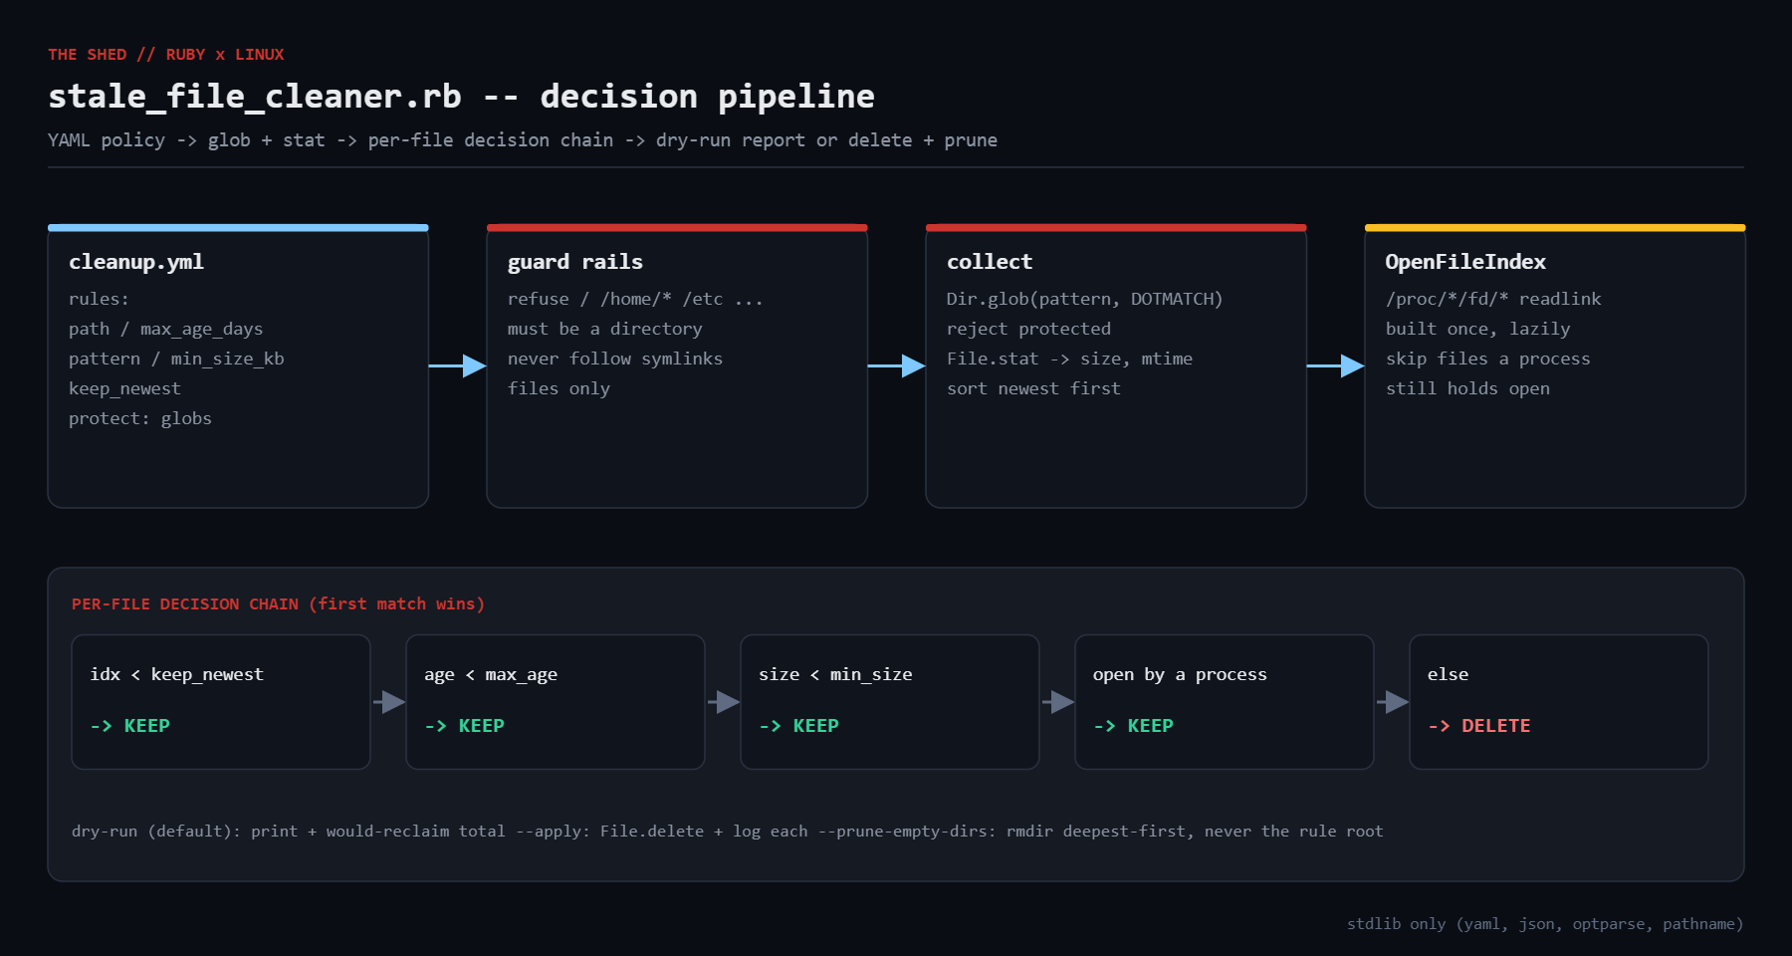Select the collect card heading
This screenshot has height=956, width=1792.
[x=990, y=262]
